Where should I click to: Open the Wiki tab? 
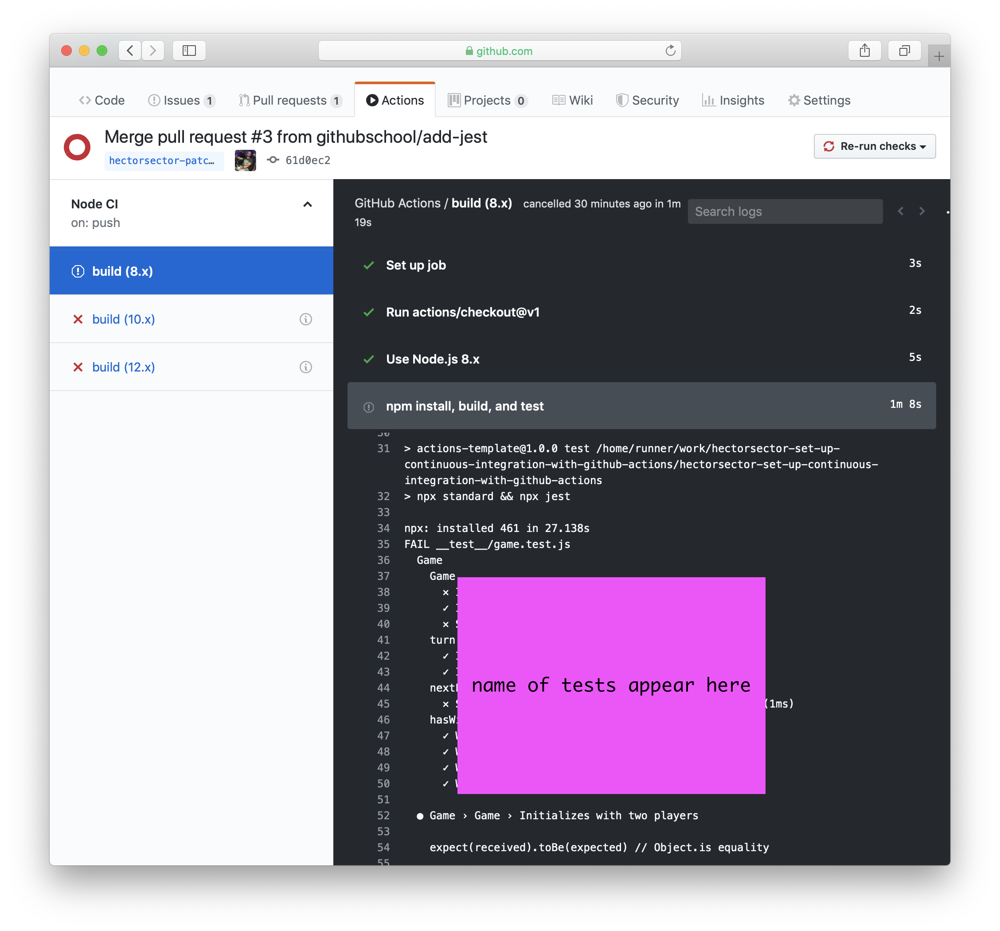click(572, 100)
